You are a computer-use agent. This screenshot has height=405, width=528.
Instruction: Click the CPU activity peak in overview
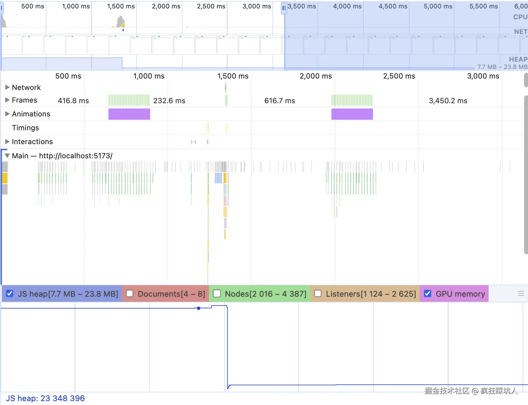click(x=121, y=22)
